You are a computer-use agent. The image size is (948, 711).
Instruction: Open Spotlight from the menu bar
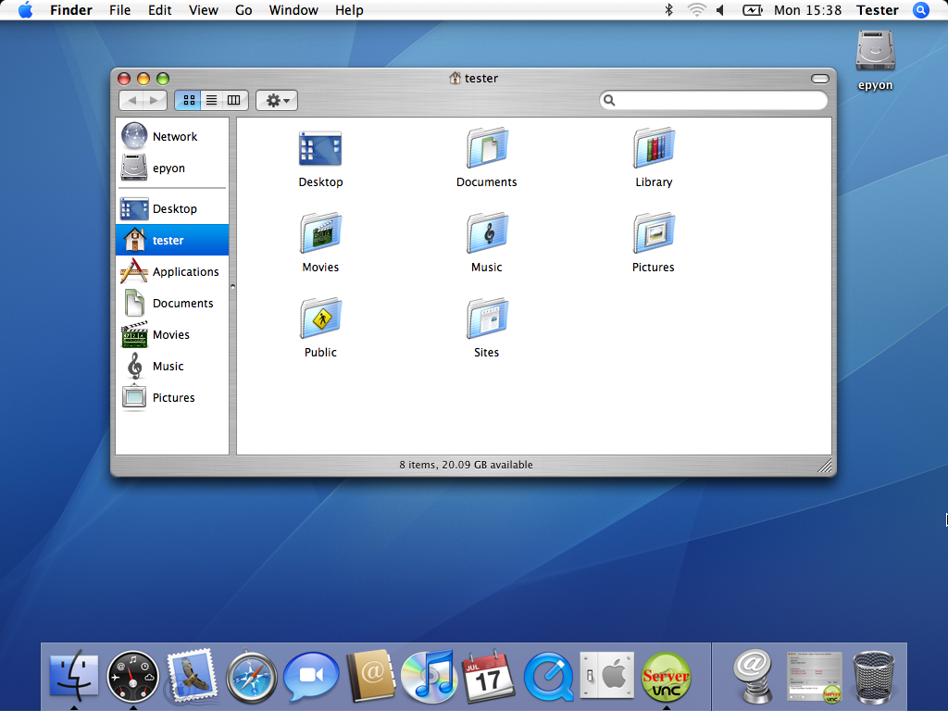click(x=921, y=10)
